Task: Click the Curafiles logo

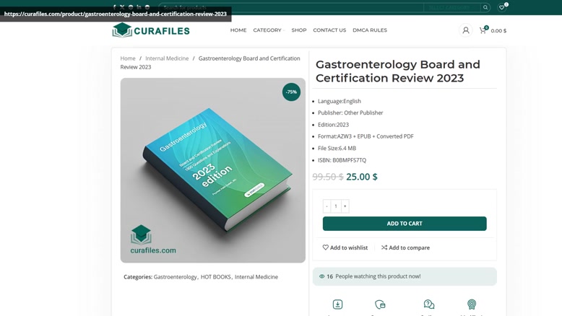Action: pos(151,30)
